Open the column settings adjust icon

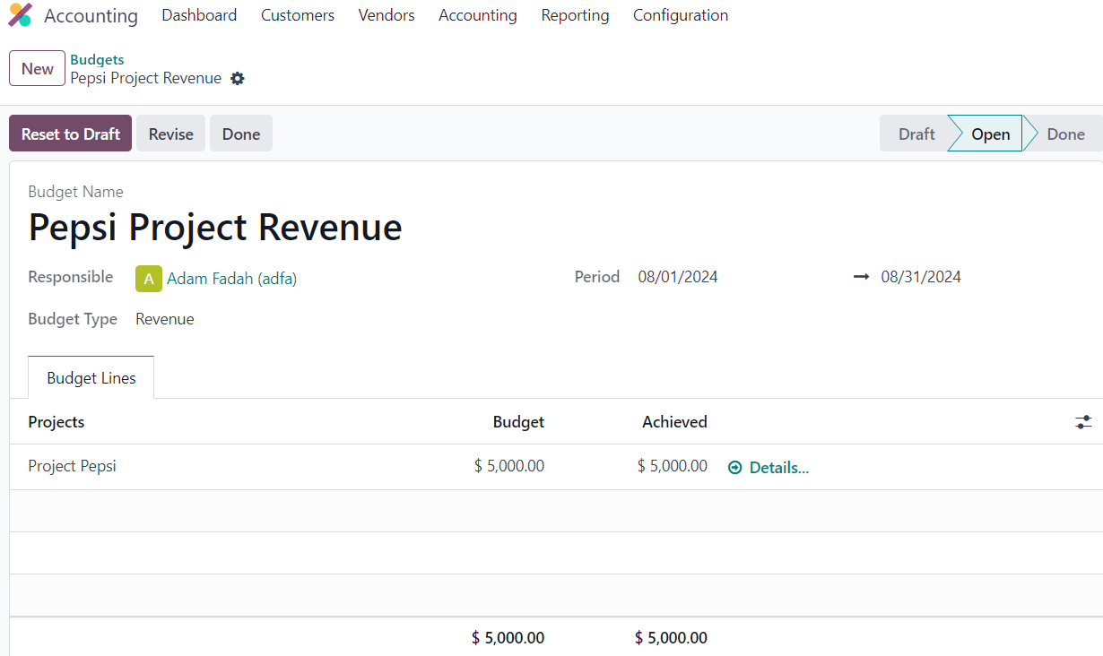[1083, 422]
